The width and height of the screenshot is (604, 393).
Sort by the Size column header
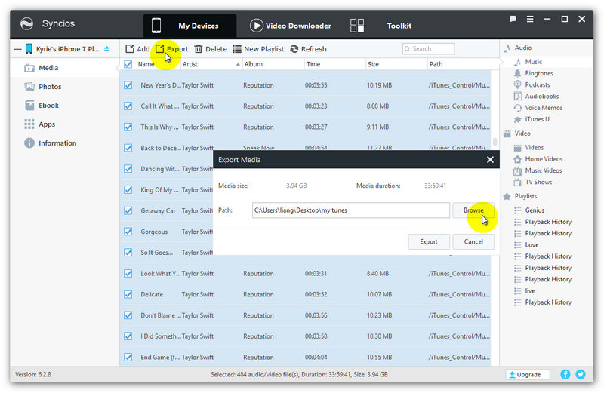point(396,64)
